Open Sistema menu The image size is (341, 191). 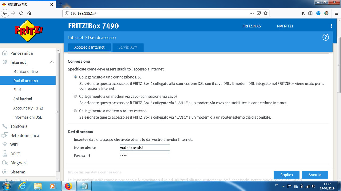click(x=18, y=172)
